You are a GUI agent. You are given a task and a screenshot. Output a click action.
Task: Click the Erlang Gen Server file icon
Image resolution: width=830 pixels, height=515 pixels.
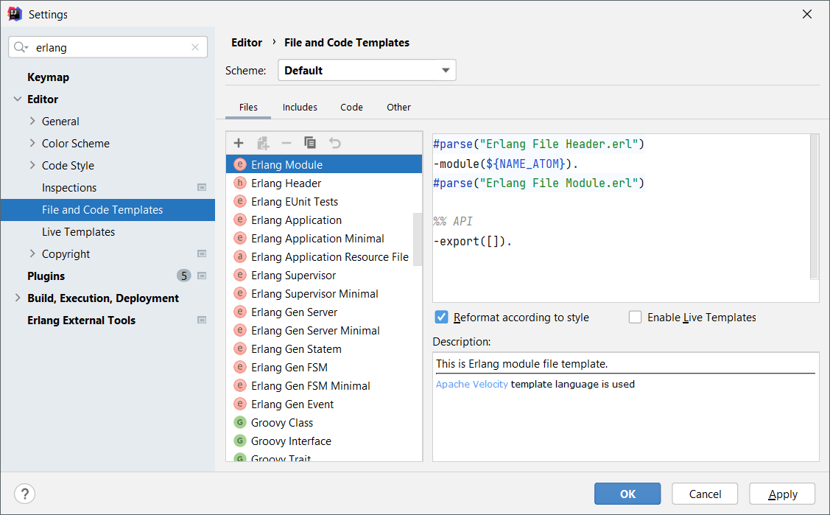tap(240, 312)
